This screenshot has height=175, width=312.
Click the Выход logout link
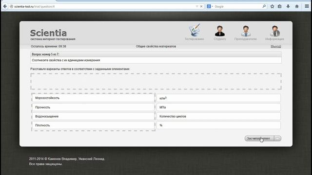[276, 46]
